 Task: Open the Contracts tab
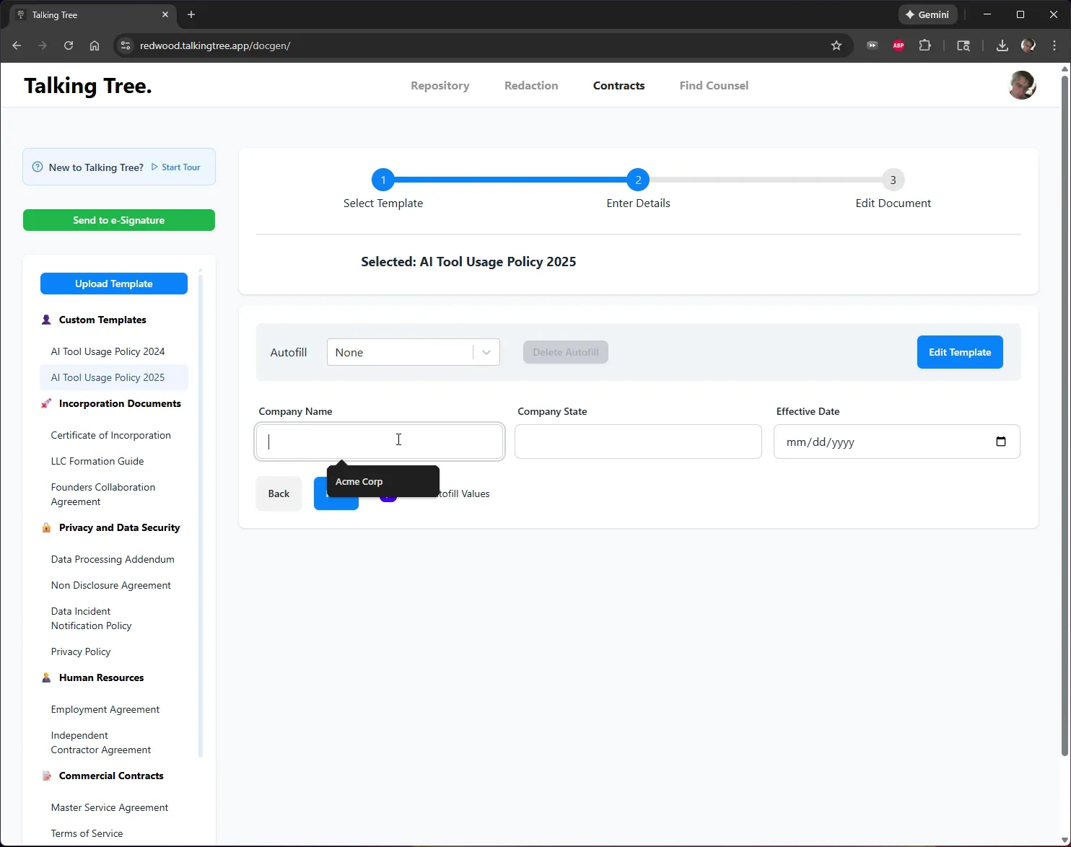tap(618, 85)
